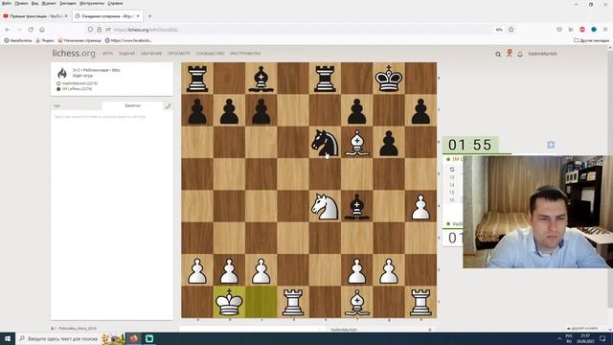Open the СООБЩЕСТВО site menu
This screenshot has height=345, width=613.
(211, 54)
